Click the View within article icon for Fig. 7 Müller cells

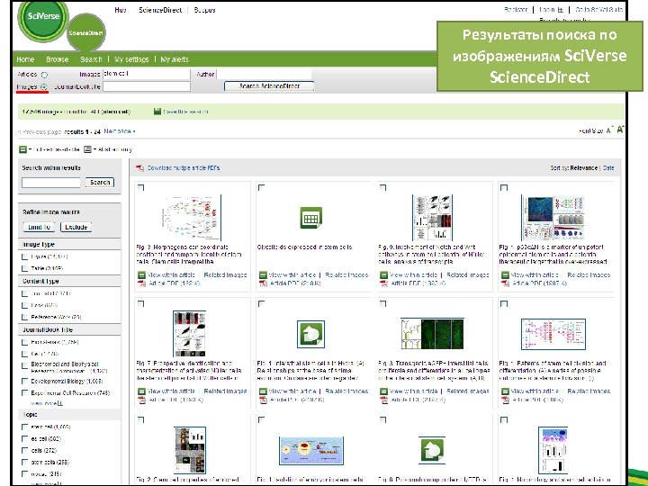pyautogui.click(x=142, y=391)
